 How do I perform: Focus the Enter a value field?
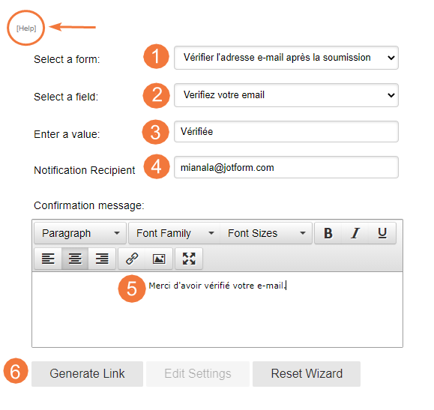pos(286,131)
